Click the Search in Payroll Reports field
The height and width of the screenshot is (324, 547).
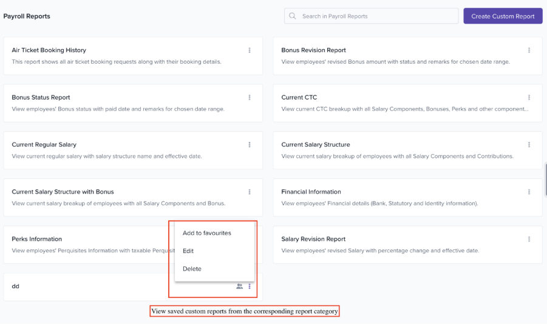tap(376, 16)
